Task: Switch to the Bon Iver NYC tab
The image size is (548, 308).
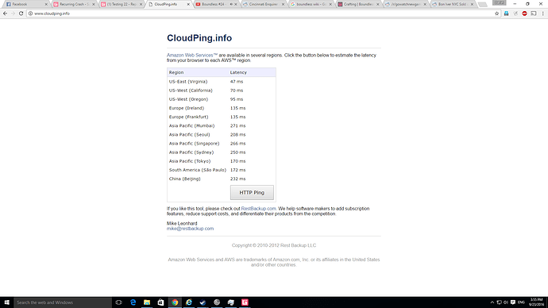Action: coord(453,4)
